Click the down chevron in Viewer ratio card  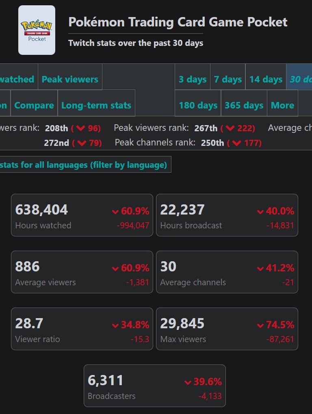(115, 325)
